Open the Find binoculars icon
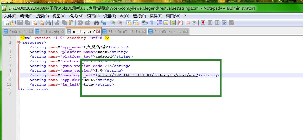The image size is (303, 140). pyautogui.click(x=96, y=23)
